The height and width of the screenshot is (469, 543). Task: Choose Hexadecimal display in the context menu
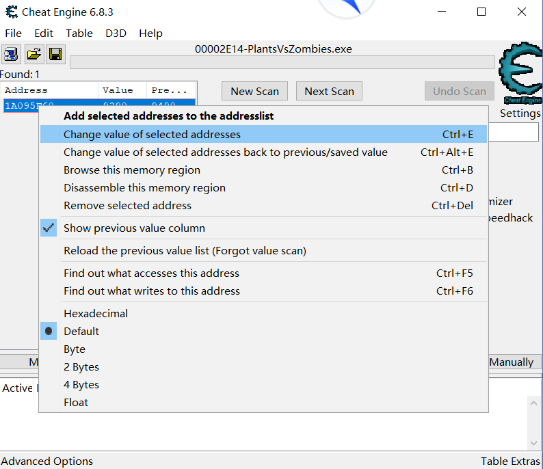coord(96,314)
